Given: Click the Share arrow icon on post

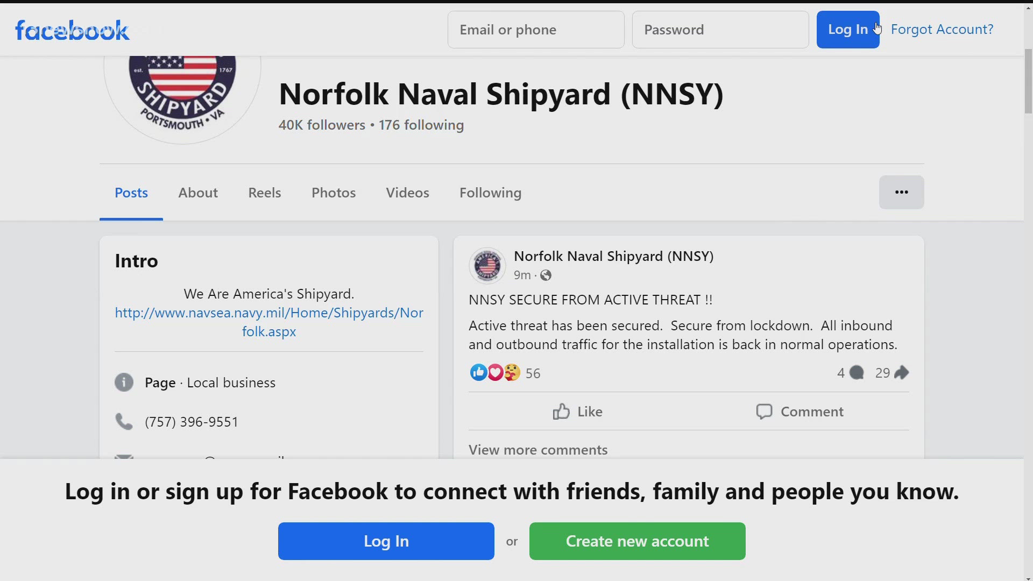Looking at the screenshot, I should 902,372.
